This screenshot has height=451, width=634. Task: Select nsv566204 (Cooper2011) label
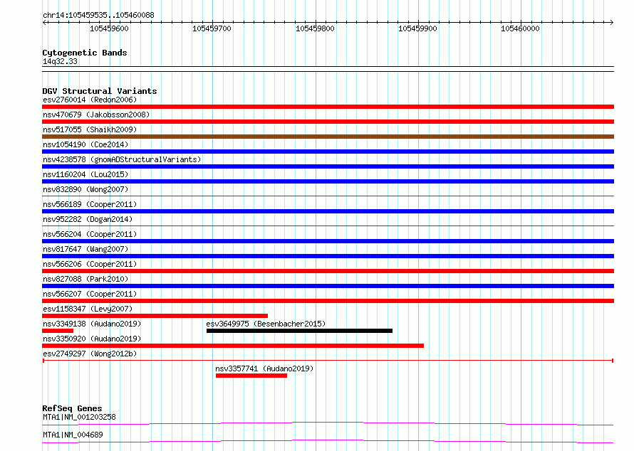coord(90,234)
